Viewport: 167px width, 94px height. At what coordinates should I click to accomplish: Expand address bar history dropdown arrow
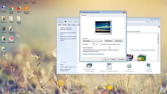point(146,22)
